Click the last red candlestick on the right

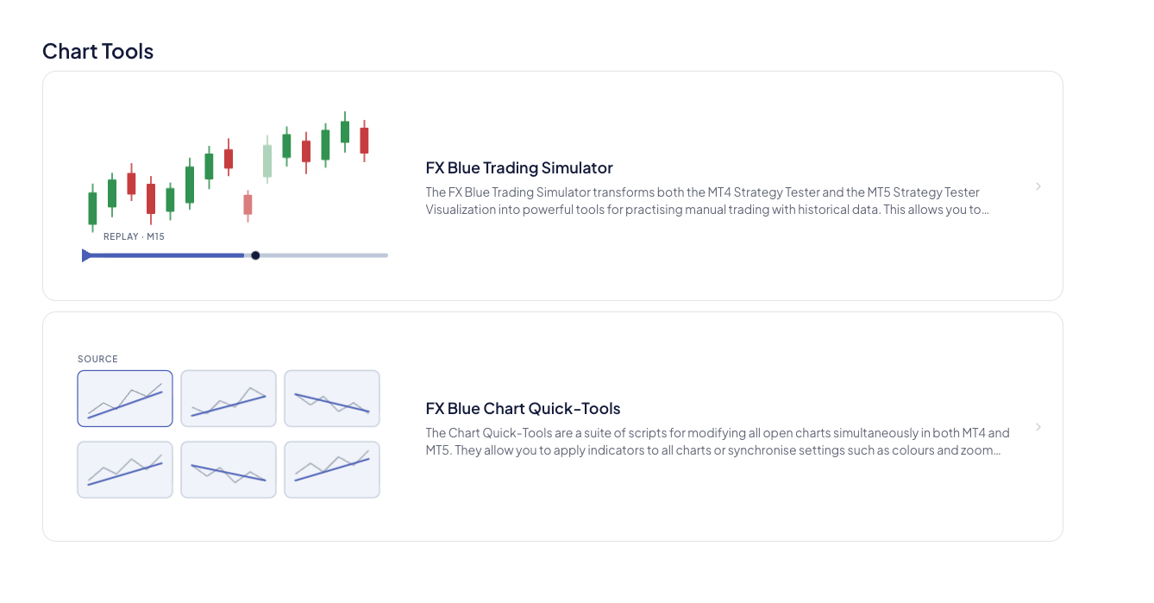[364, 141]
